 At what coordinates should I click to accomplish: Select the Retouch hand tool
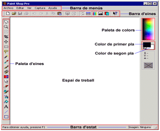(x=6, y=81)
